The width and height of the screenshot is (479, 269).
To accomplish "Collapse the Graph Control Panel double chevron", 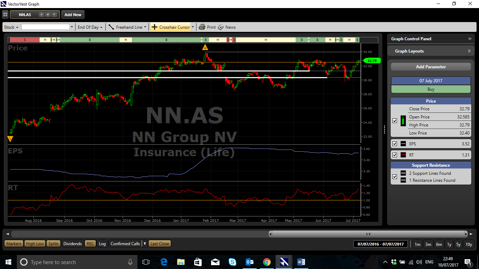I will tap(470, 39).
